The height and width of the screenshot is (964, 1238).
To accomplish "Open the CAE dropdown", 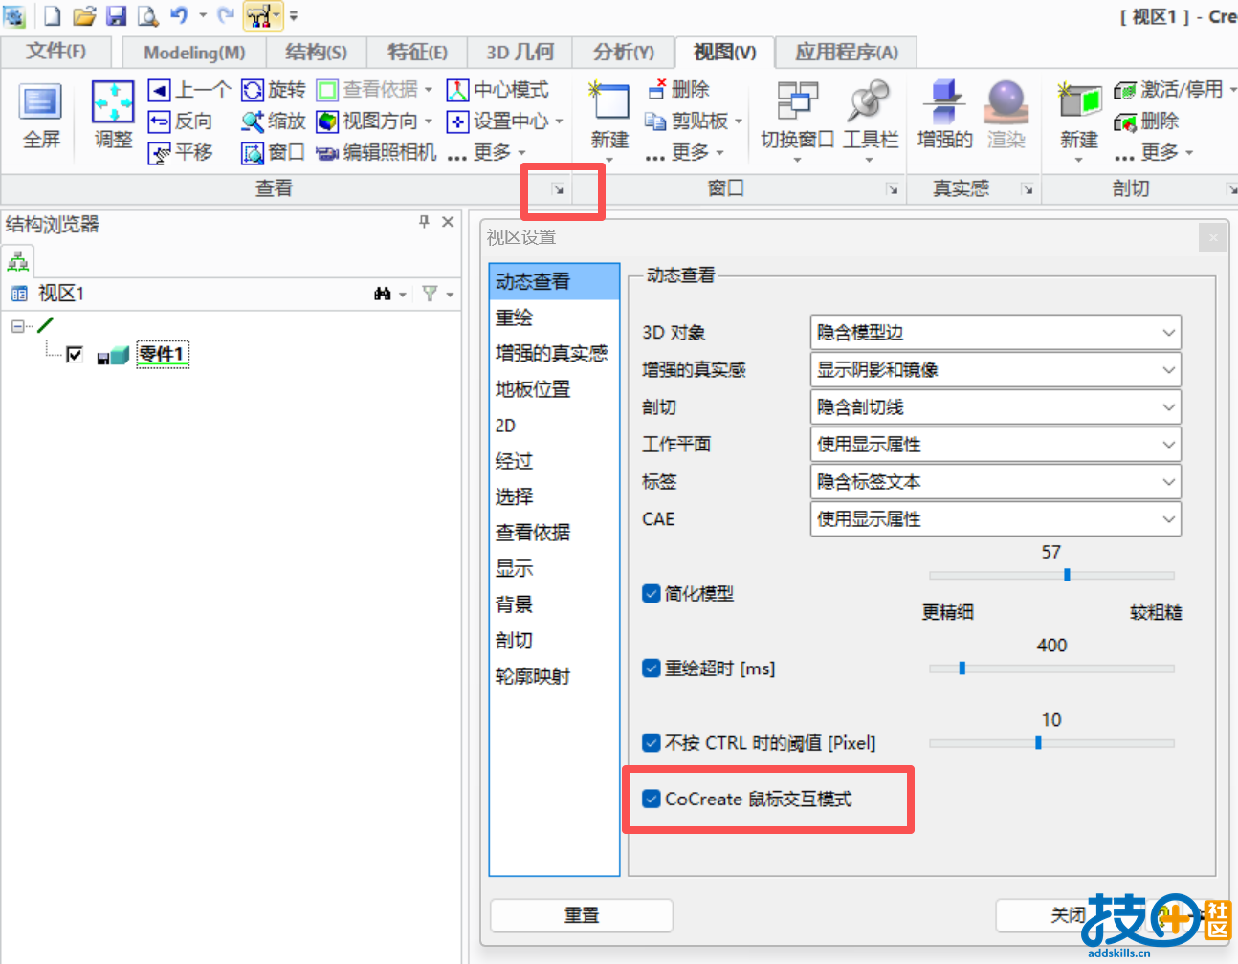I will 995,519.
